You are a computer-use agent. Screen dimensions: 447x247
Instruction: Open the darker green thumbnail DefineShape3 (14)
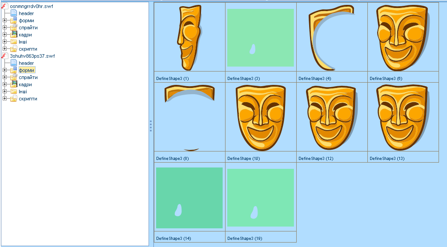(189, 197)
